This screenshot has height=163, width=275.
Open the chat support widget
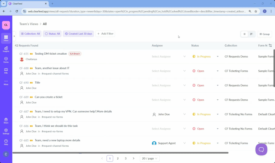click(261, 149)
